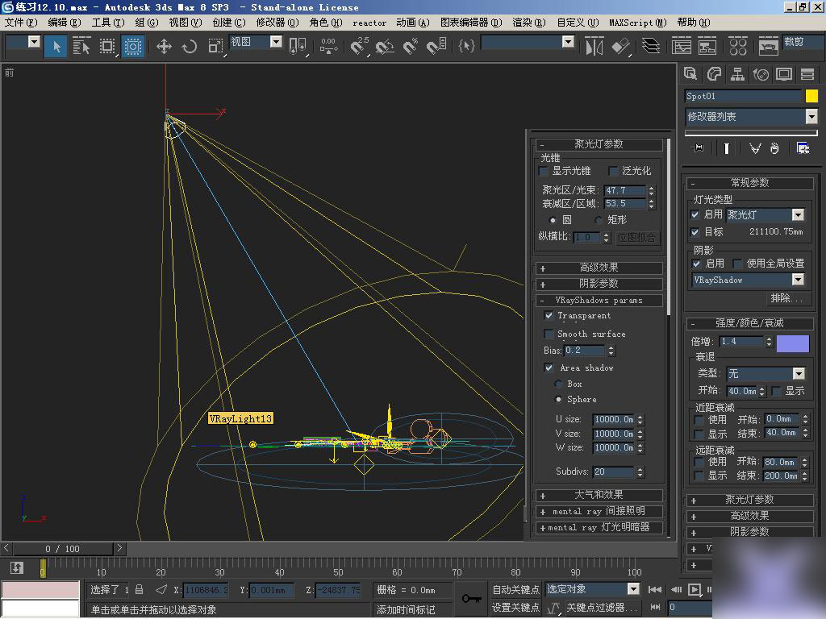Click the Select by Name icon
The width and height of the screenshot is (826, 619).
81,47
